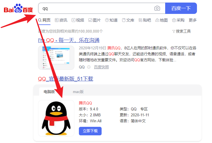This screenshot has width=212, height=143.
Task: Click the 大小：2.8MB text
Action: pyautogui.click(x=90, y=115)
